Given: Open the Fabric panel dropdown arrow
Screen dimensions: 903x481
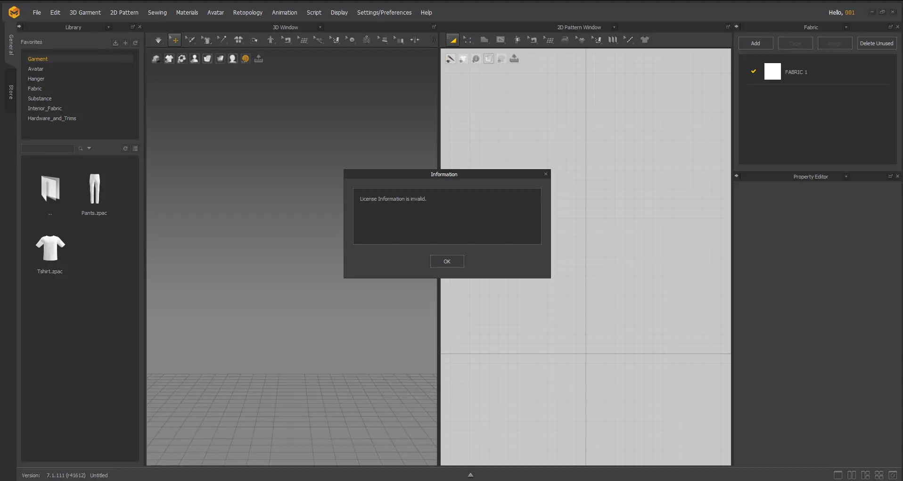Looking at the screenshot, I should pos(846,27).
